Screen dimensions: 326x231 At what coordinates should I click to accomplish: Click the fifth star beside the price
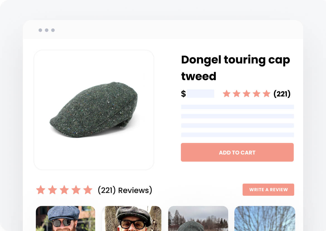pyautogui.click(x=267, y=94)
